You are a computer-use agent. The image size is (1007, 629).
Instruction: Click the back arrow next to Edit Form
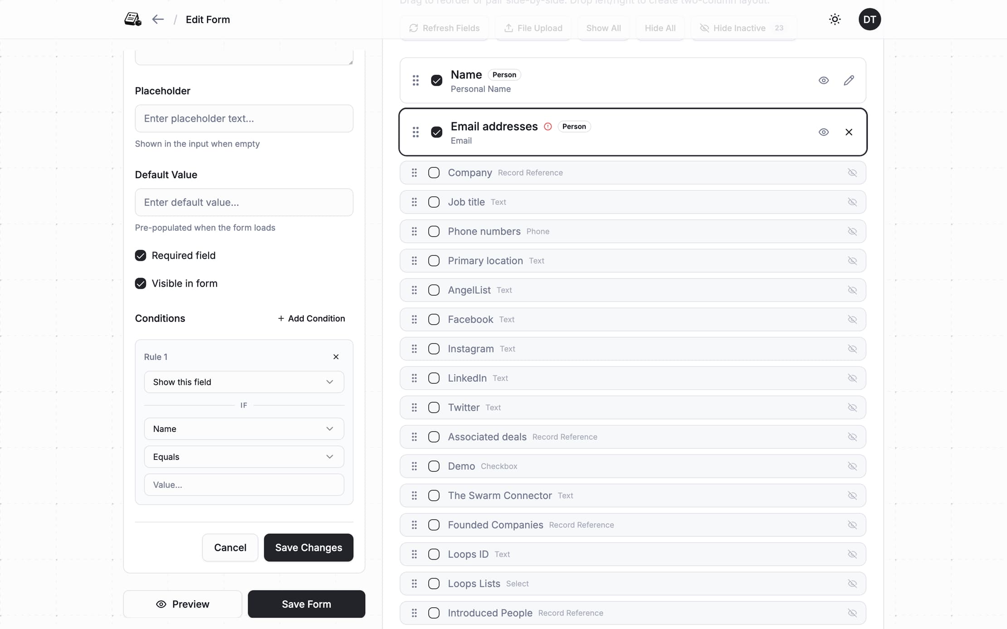157,20
